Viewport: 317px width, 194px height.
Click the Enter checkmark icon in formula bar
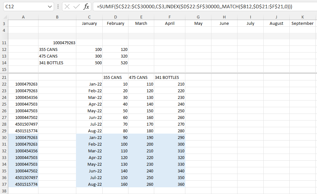[76, 7]
